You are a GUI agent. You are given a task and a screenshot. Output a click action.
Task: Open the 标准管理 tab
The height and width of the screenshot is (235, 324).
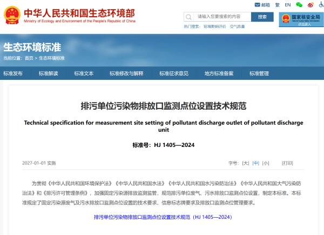click(x=259, y=73)
